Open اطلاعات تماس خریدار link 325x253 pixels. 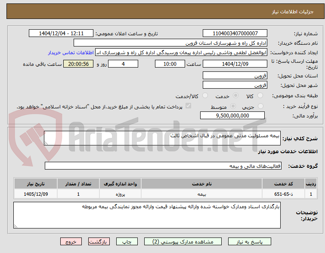coord(71,52)
